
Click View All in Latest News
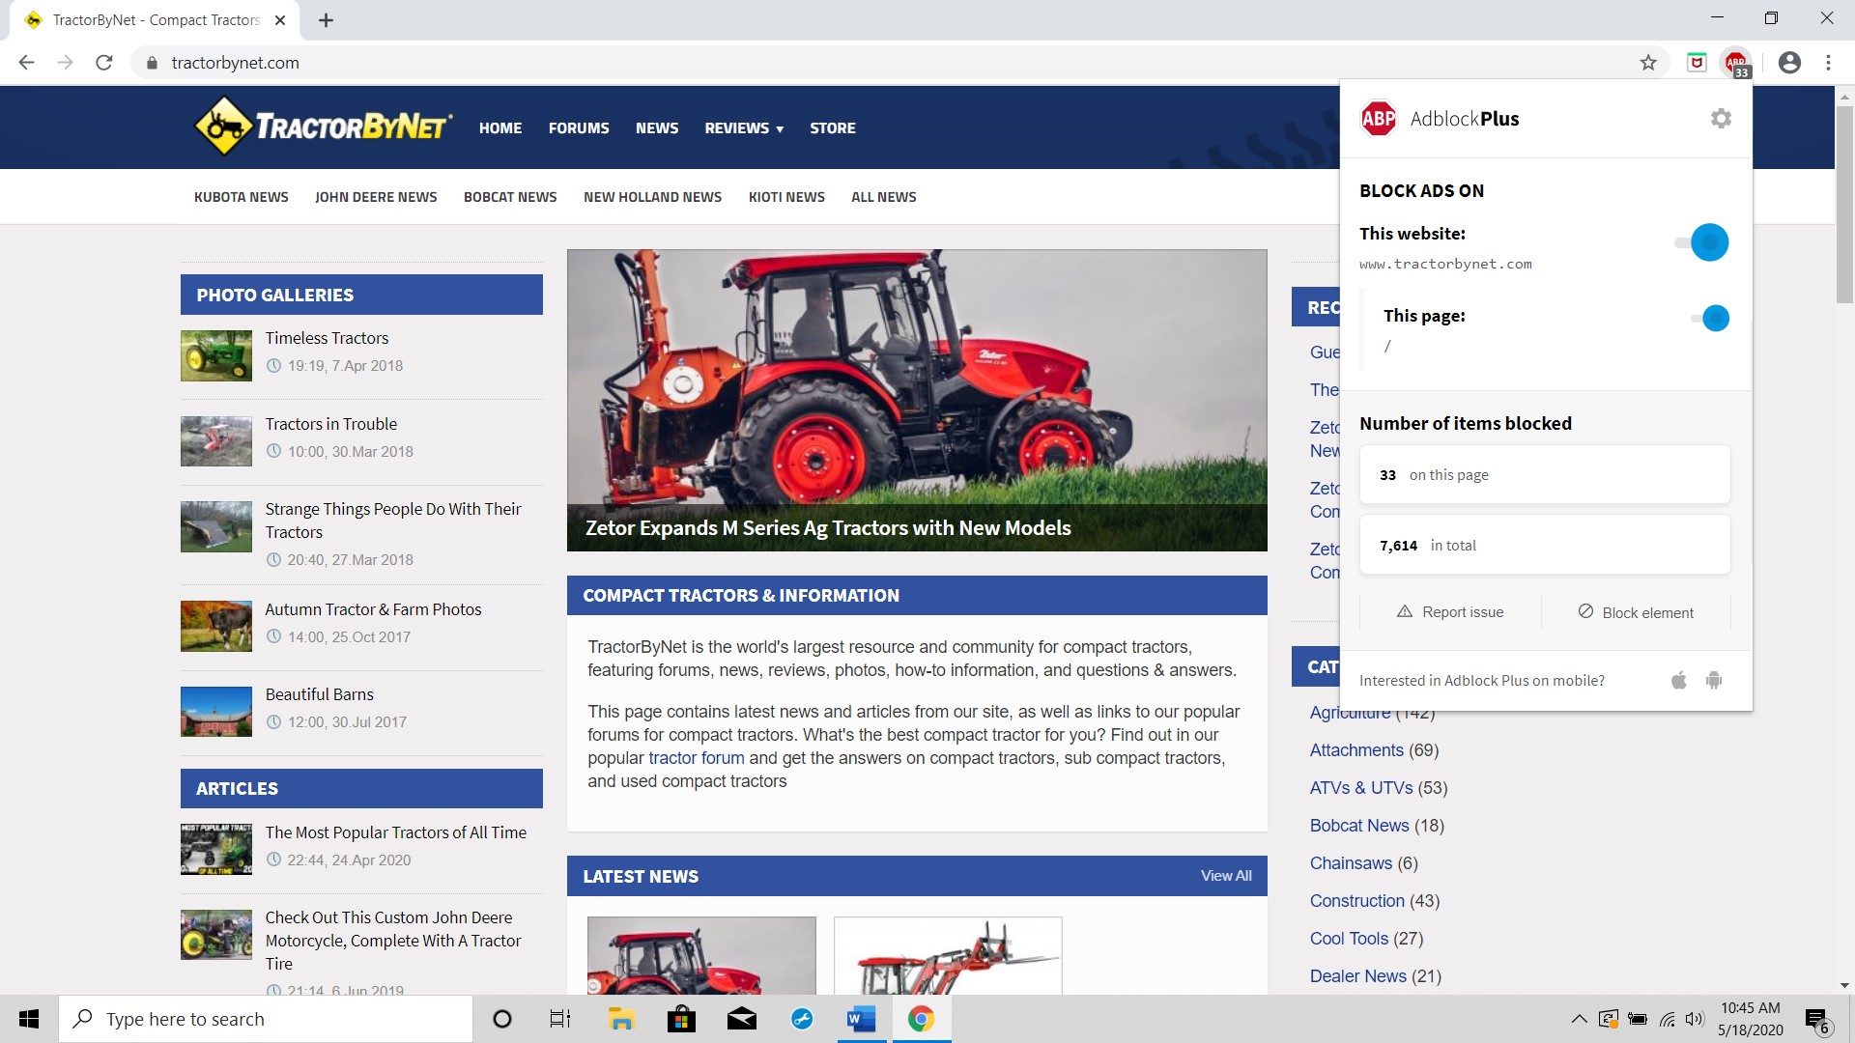(1226, 876)
